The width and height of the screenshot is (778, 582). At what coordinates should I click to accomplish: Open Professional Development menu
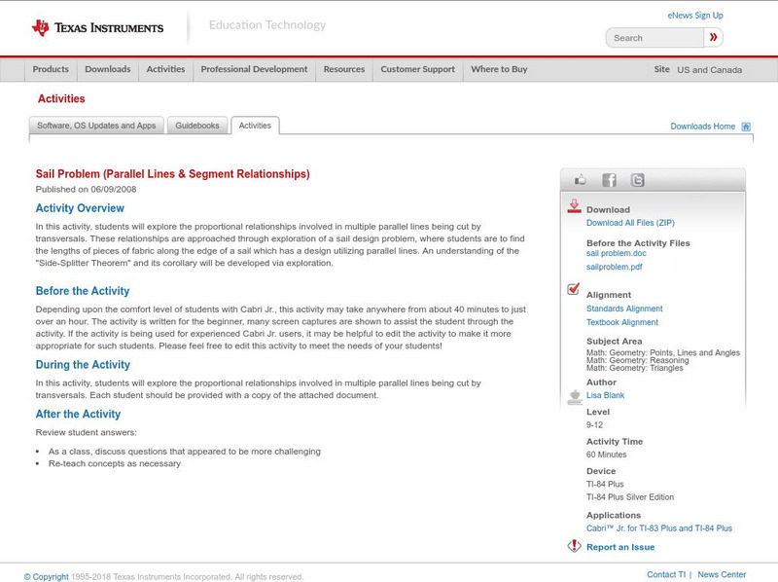tap(254, 69)
